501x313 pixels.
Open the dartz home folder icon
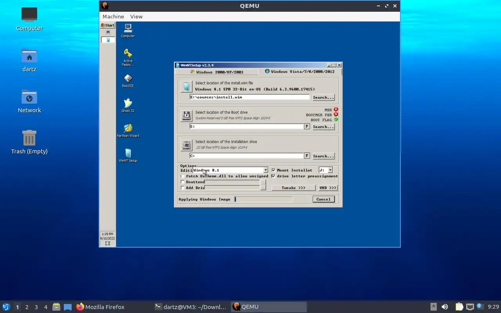(29, 60)
